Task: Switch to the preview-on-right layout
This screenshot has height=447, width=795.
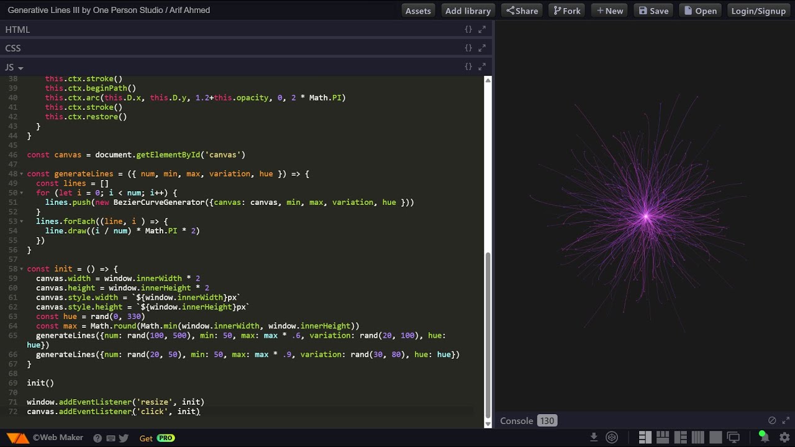Action: 645,437
